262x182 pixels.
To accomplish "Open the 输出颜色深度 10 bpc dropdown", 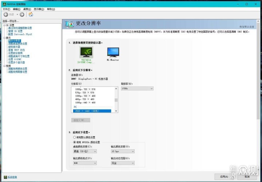I will click(123, 151).
